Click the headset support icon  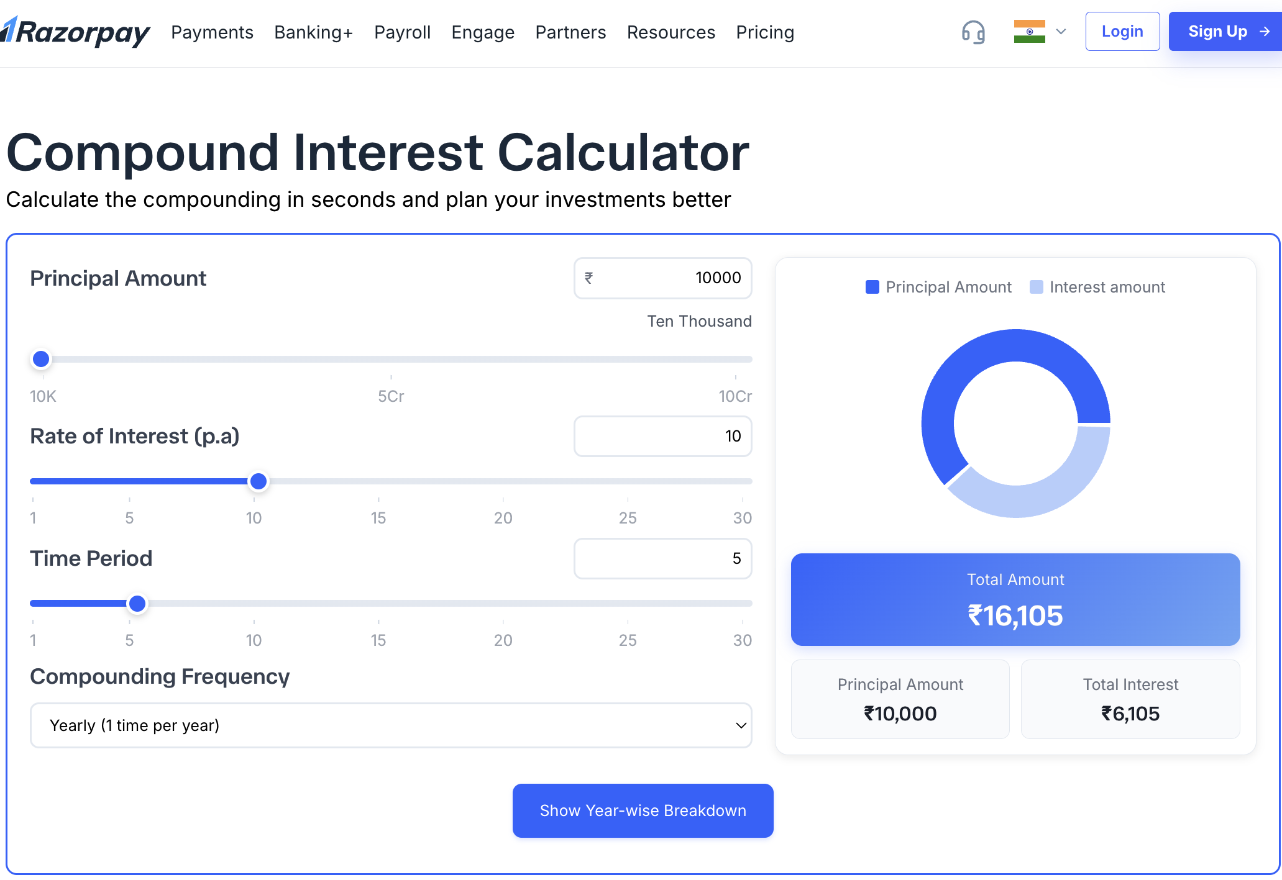(x=973, y=32)
